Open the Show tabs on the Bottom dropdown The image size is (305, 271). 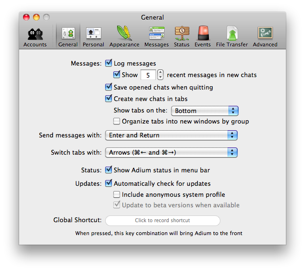pos(205,111)
